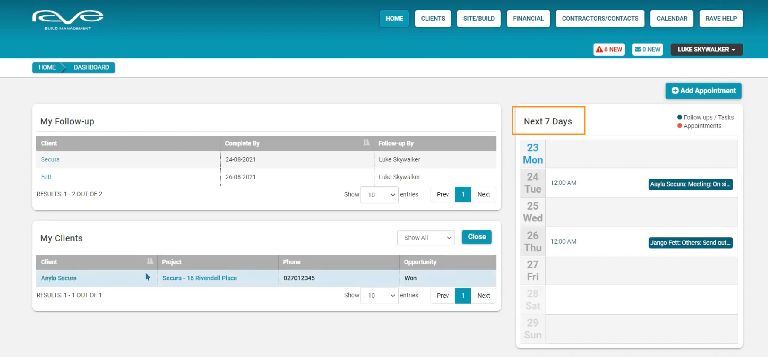The image size is (768, 357).
Task: Open the Secura follow-up client link
Action: pos(50,159)
